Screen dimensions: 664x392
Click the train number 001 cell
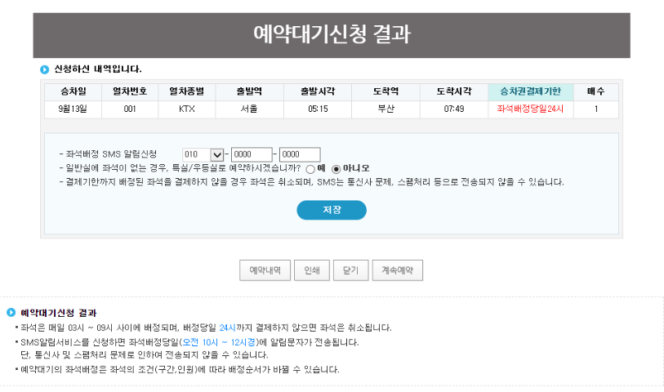(130, 109)
